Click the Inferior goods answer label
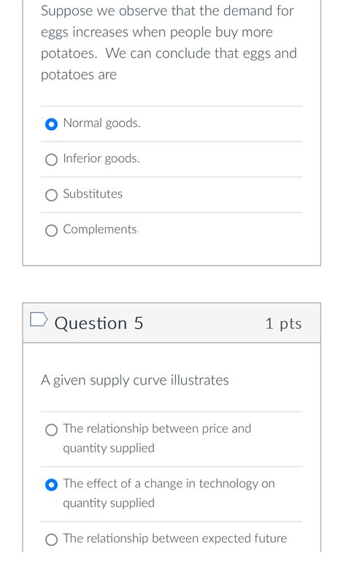 click(x=101, y=158)
